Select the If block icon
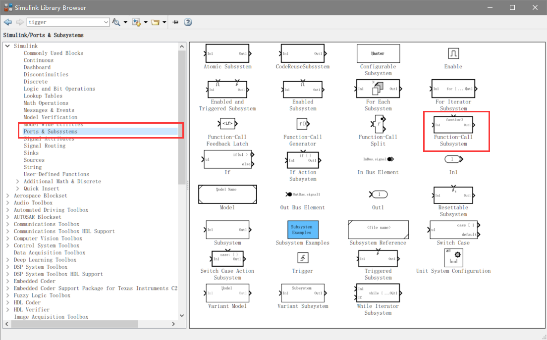 click(x=228, y=159)
